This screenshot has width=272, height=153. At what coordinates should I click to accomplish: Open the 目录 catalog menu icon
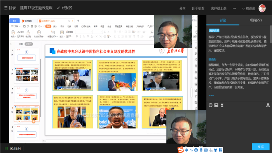click(x=6, y=8)
